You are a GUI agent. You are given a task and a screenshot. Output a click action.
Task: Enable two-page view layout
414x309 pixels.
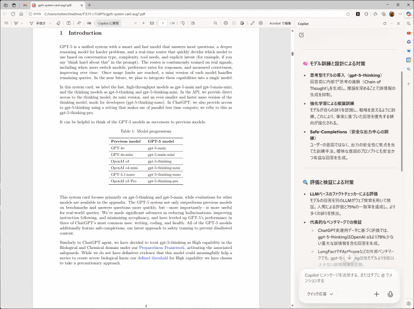coord(69,23)
